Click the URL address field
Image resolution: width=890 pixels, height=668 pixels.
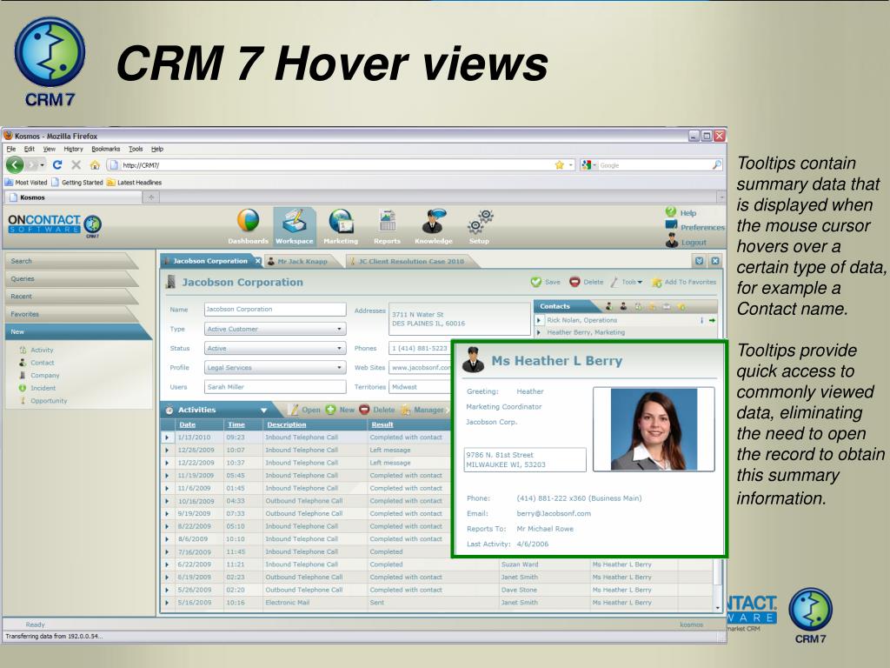[335, 165]
